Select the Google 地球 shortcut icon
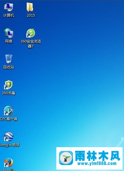This screenshot has height=171, width=124. coord(8,137)
